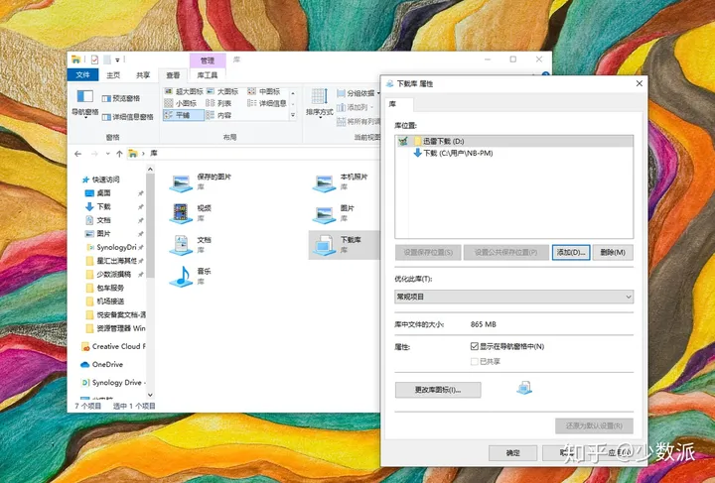
Task: Switch to the 查看 ribbon tab
Action: pyautogui.click(x=173, y=75)
